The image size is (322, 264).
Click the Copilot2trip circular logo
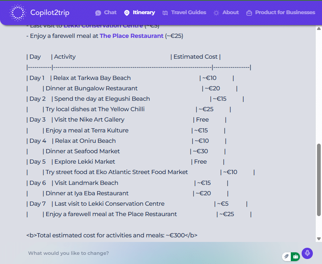point(17,12)
